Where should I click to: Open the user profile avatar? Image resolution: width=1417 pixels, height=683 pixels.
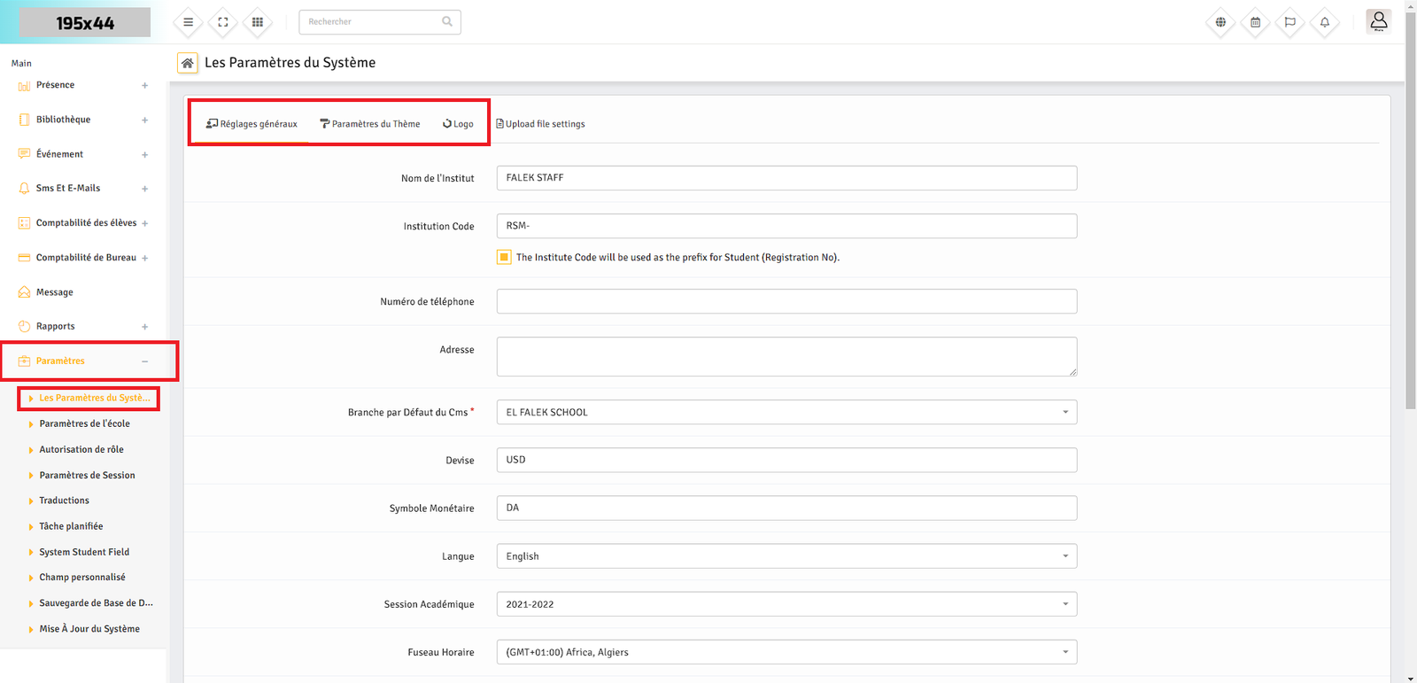[x=1378, y=21]
